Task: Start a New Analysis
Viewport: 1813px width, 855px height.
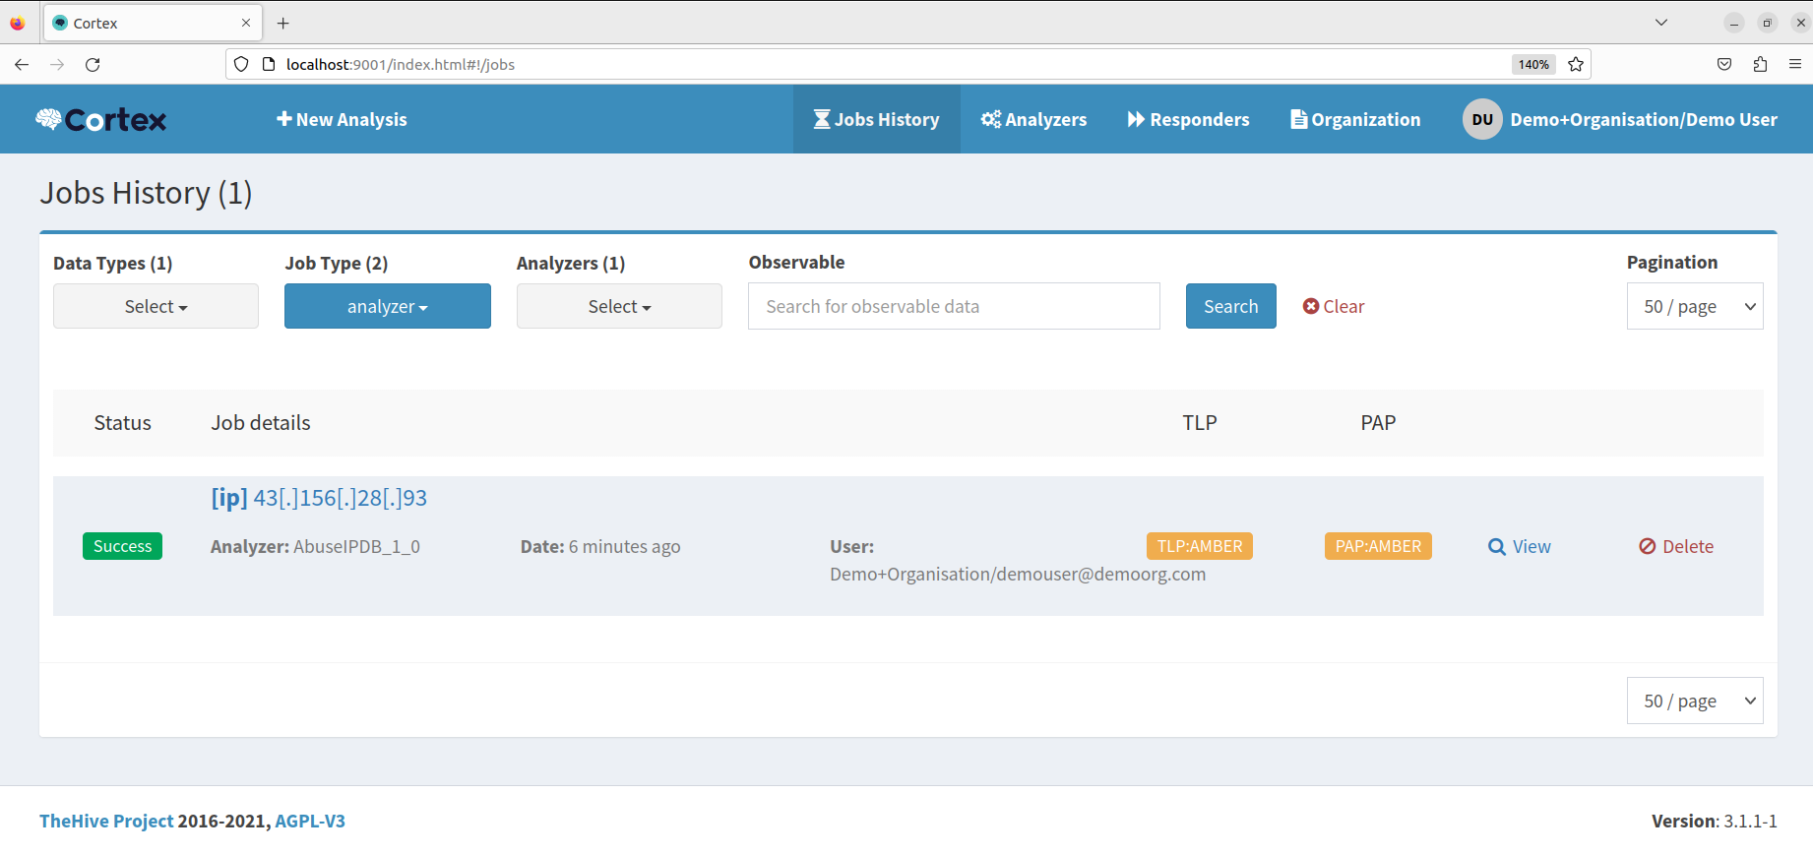Action: 342,119
